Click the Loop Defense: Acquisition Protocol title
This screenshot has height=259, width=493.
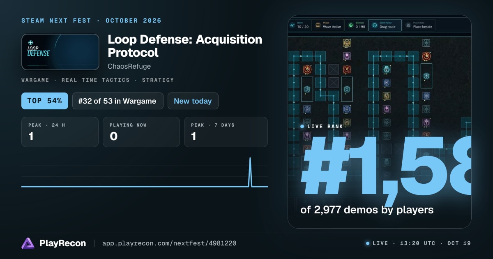[x=185, y=46]
